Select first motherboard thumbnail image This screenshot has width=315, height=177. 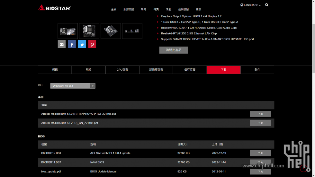[x=68, y=31]
